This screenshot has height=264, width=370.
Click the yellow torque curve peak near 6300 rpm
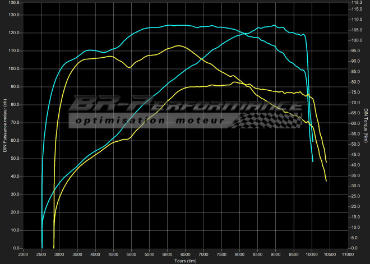[x=178, y=46]
